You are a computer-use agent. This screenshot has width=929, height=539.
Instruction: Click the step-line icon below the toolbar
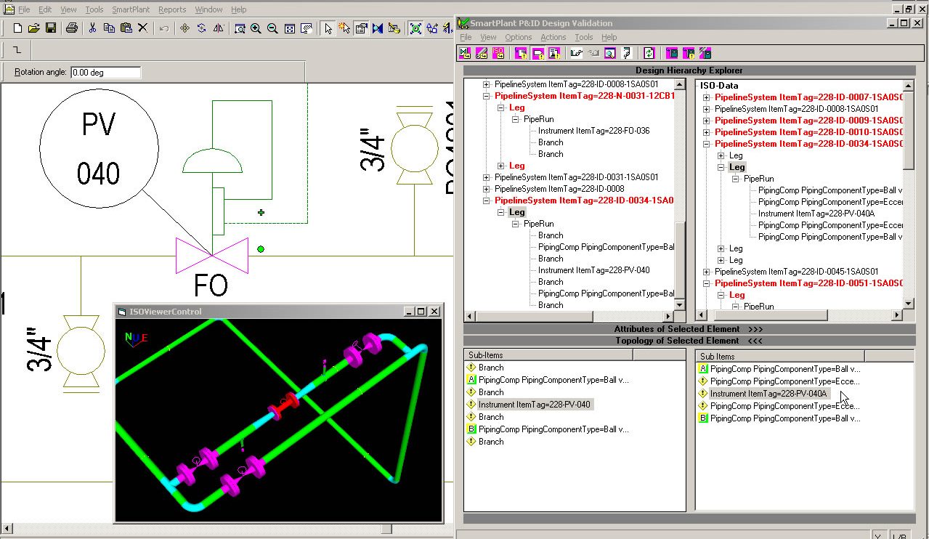[18, 49]
